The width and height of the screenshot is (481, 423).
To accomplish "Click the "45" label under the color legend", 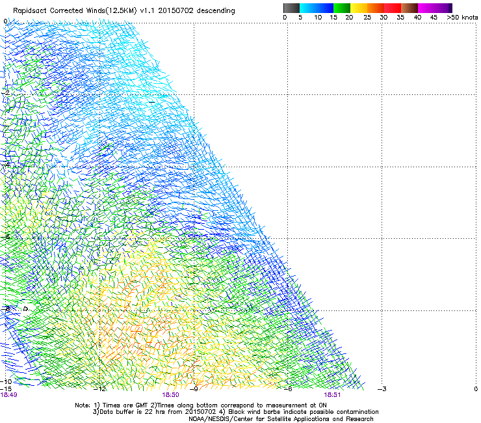I will coord(434,18).
